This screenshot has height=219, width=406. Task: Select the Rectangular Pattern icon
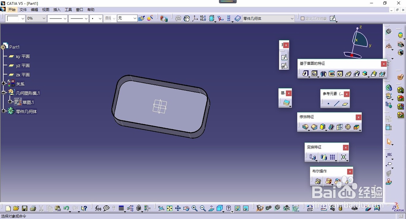click(x=333, y=157)
